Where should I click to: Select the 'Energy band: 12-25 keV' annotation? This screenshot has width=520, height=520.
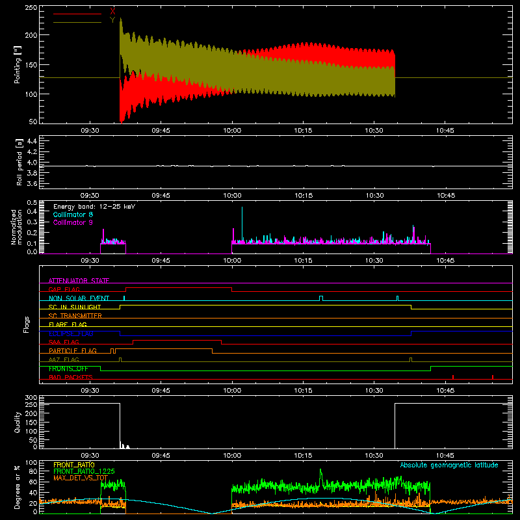(94, 207)
